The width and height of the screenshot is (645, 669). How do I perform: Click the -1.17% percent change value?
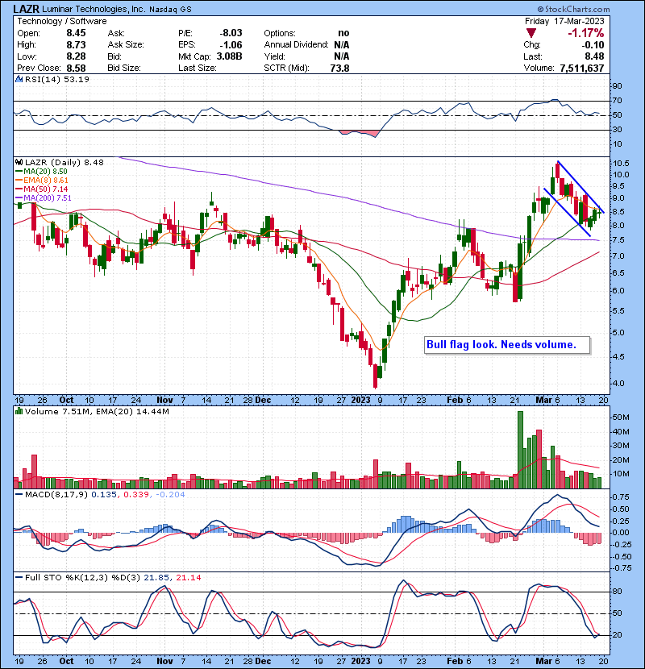point(585,33)
